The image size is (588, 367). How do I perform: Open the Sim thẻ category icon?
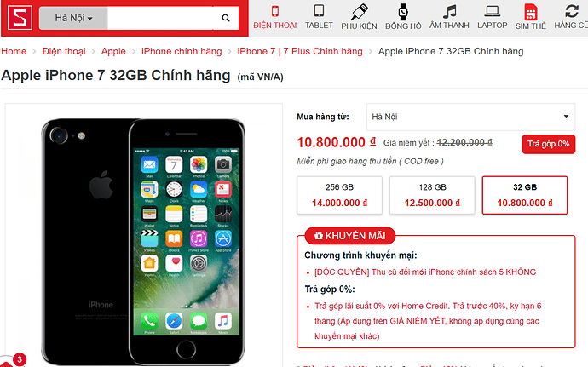click(531, 12)
